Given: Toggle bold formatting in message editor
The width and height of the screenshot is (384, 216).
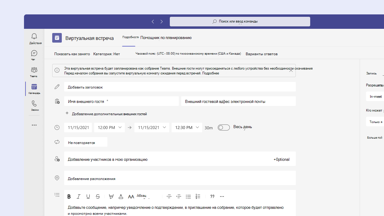Looking at the screenshot, I should (x=69, y=196).
